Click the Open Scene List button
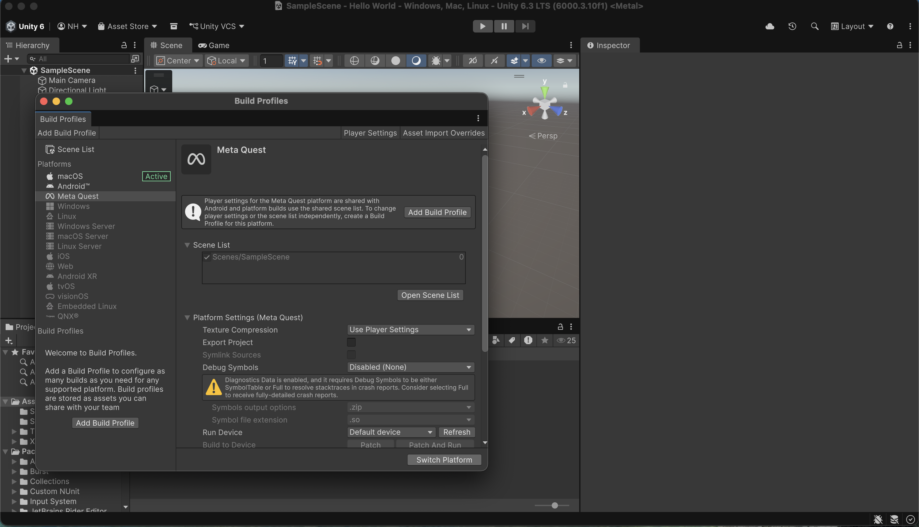 (430, 295)
